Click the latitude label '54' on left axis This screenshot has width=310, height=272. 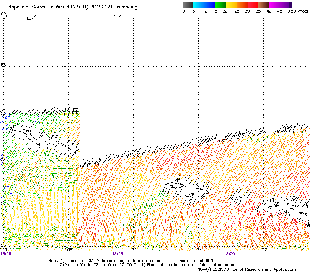coord(3,159)
